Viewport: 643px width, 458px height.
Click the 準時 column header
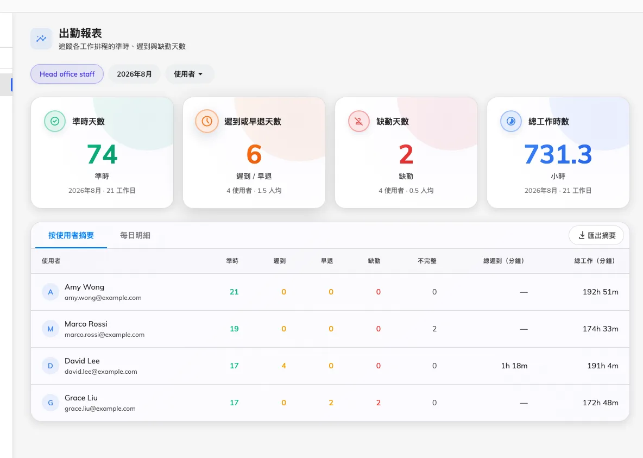(x=232, y=261)
